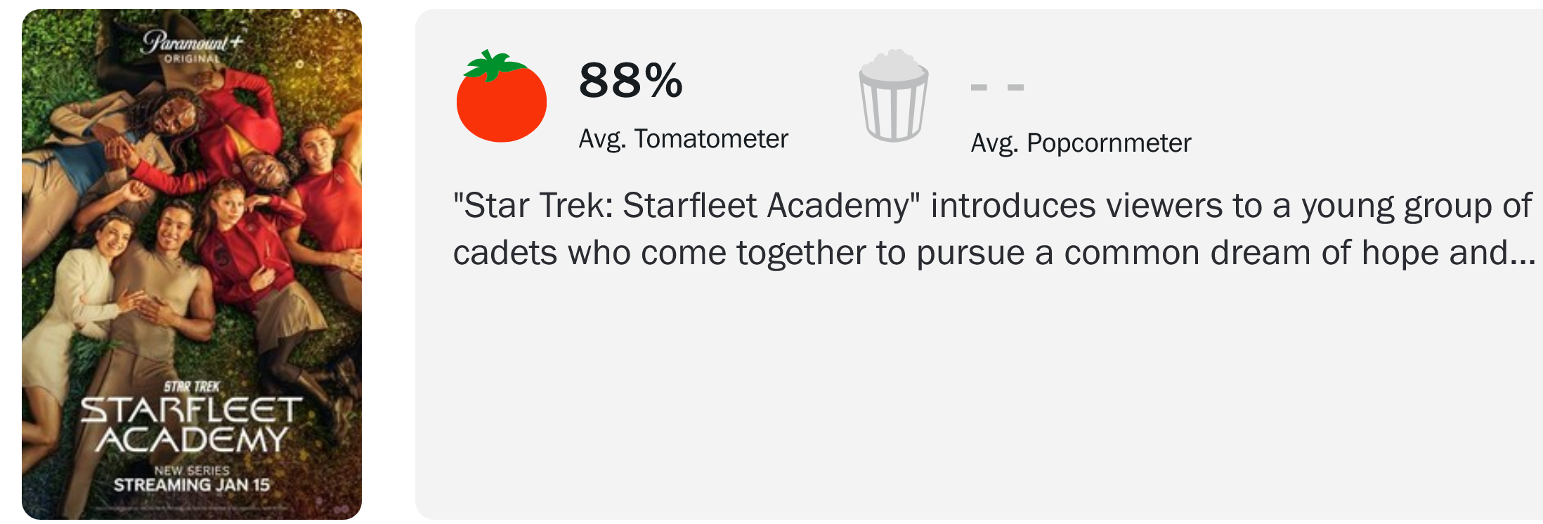Click the empty Popcornmeter score dashes
The image size is (1543, 524).
tap(996, 88)
